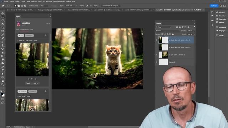Viewport: 228px width, 128px height.
Task: Open the Calques panel flyout menu
Action: [195, 23]
